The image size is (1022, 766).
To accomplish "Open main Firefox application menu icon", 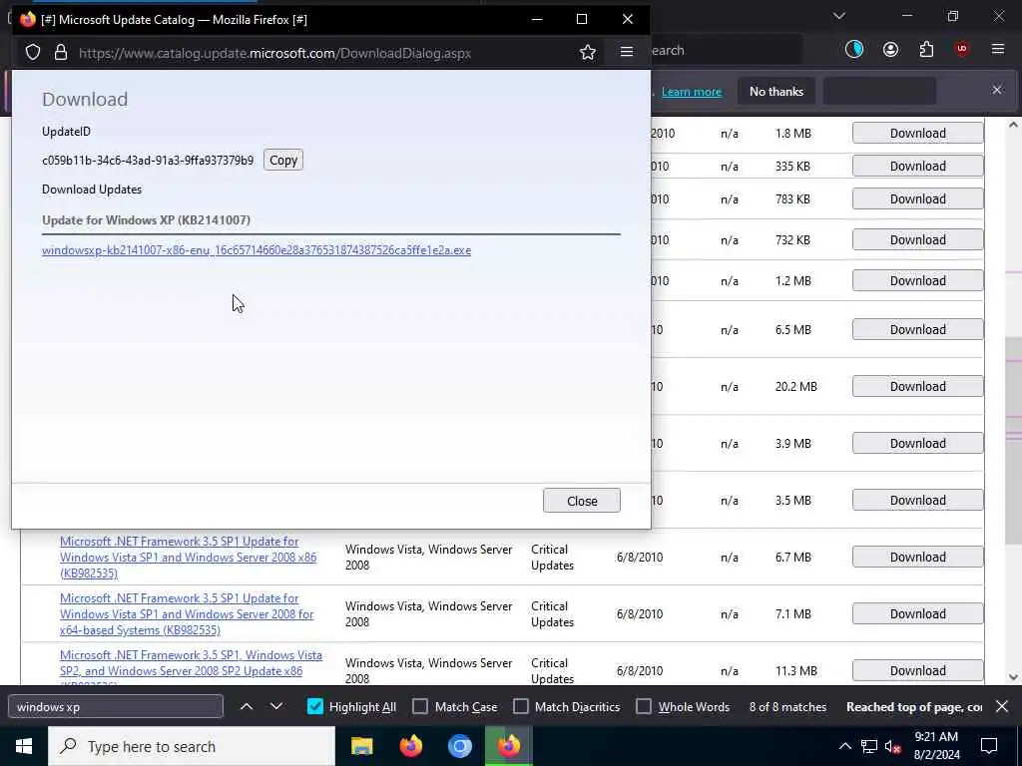I will coord(997,49).
